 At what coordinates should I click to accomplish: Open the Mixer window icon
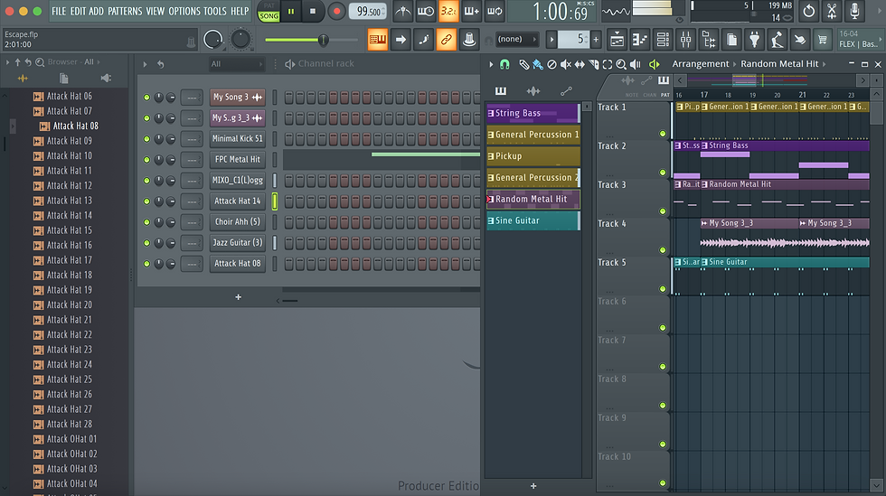point(685,40)
